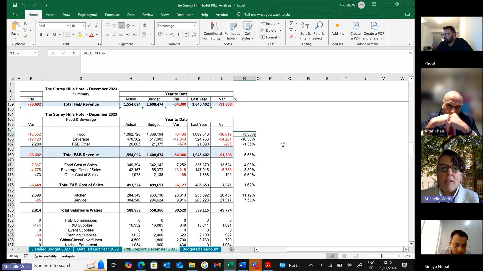This screenshot has width=483, height=271.
Task: Click Tell me what you want to do
Action: click(x=267, y=15)
